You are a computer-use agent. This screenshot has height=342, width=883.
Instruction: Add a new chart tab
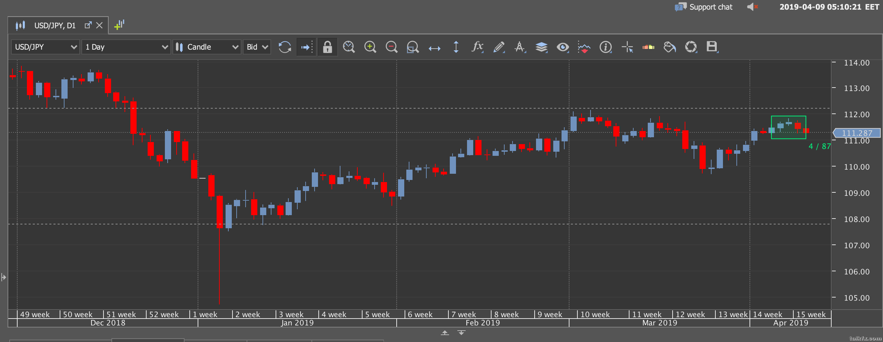point(119,25)
